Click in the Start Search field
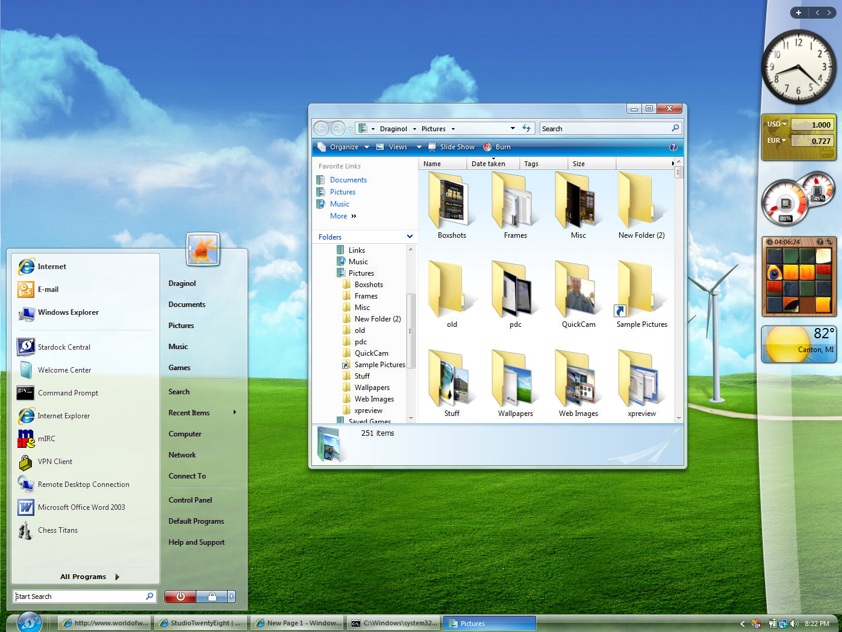Image resolution: width=842 pixels, height=632 pixels. 84,596
